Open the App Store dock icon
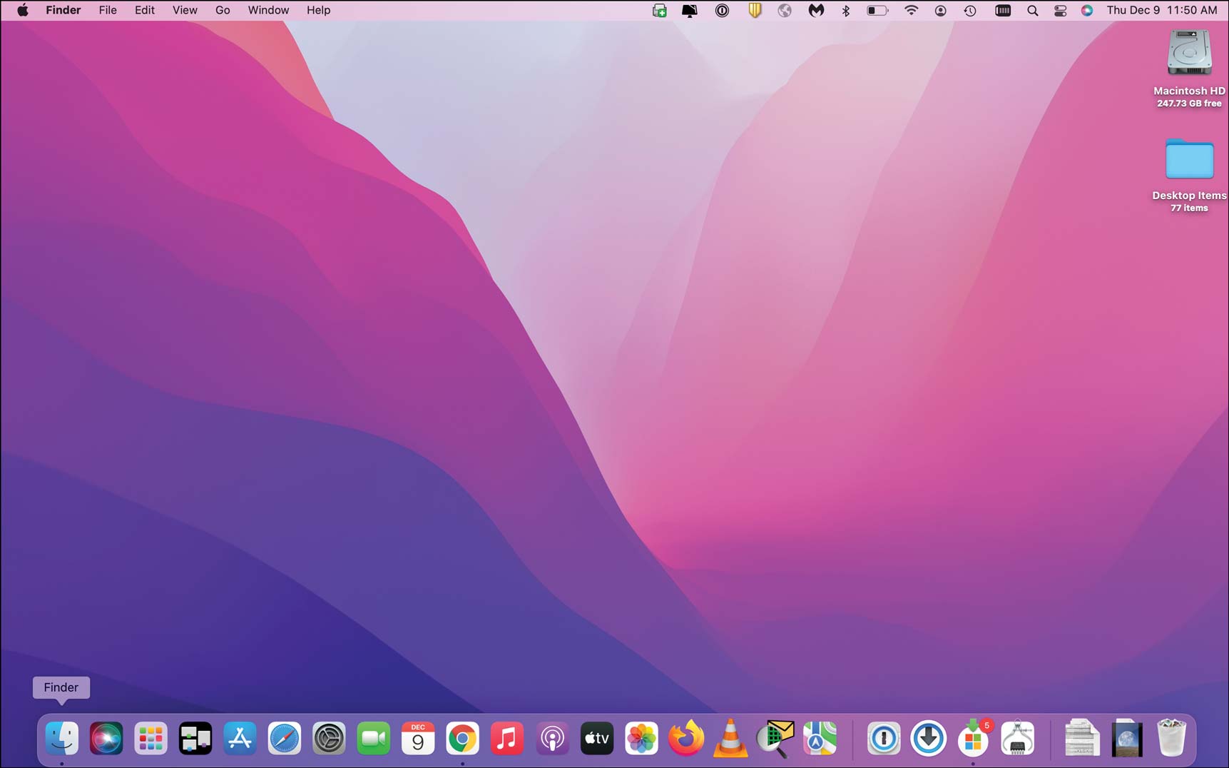The width and height of the screenshot is (1229, 768). click(240, 739)
